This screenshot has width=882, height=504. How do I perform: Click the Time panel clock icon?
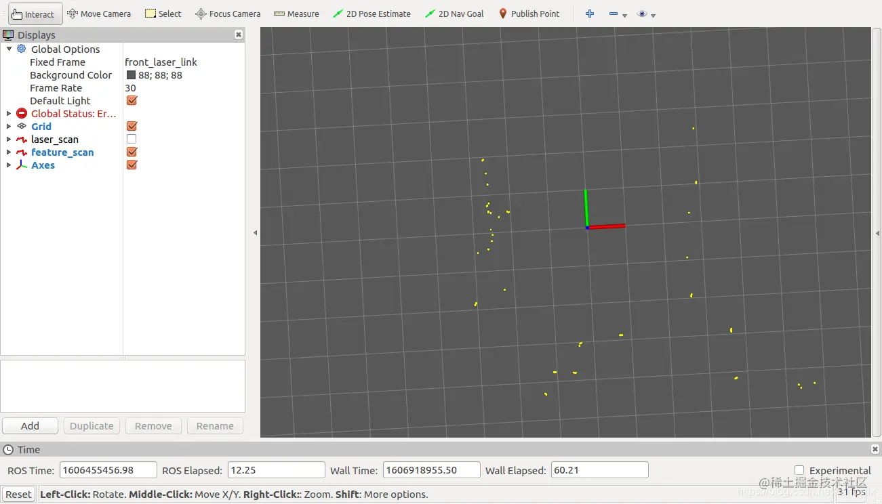[8, 449]
